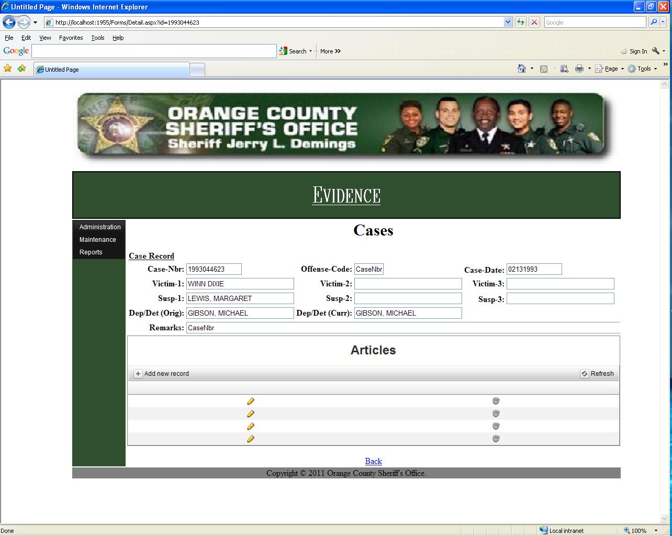Click the Case-Date field

click(x=534, y=269)
